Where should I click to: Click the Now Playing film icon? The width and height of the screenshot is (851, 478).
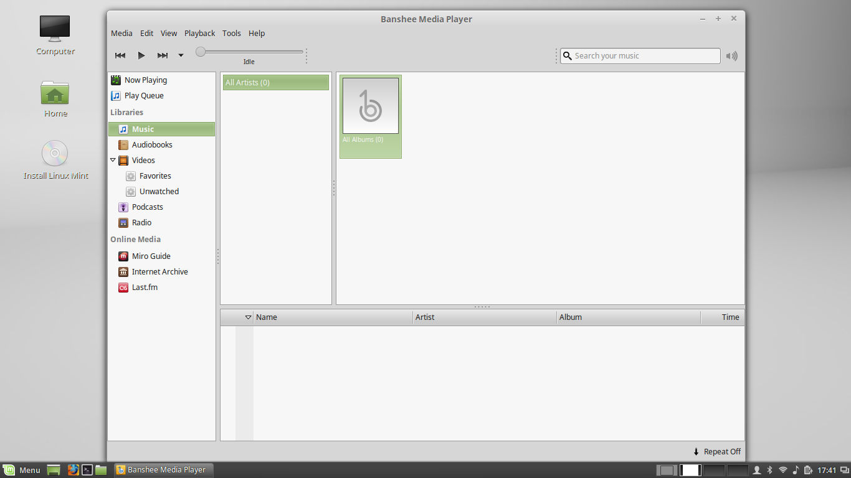[x=116, y=80]
